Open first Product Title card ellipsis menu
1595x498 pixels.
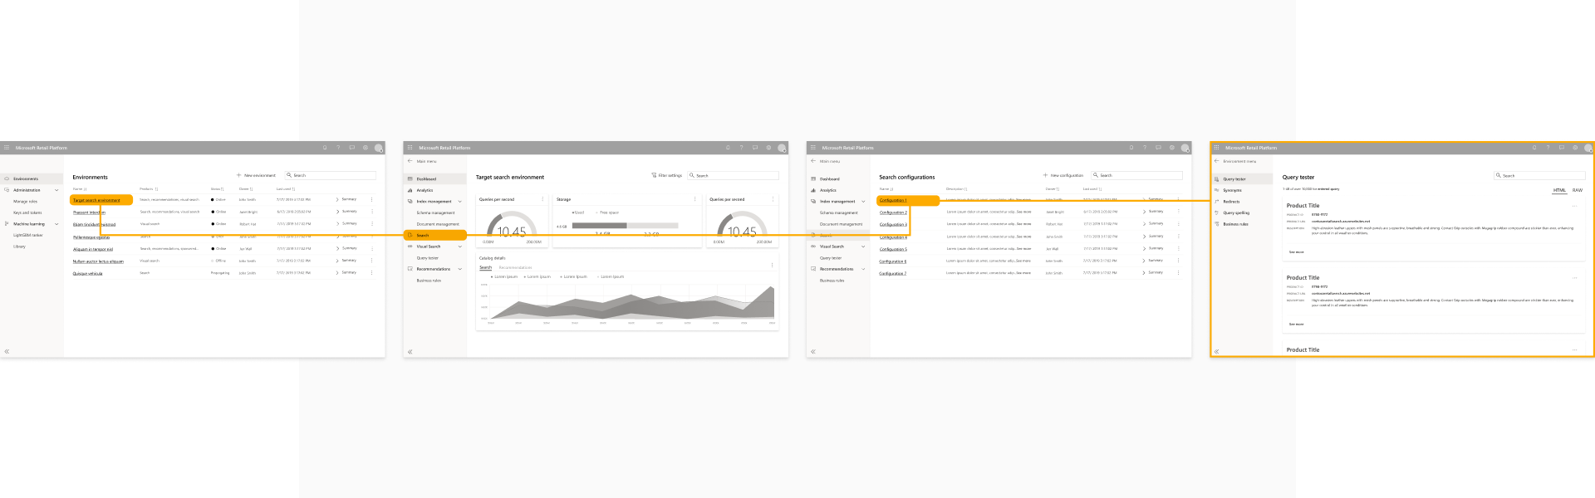(x=1574, y=206)
